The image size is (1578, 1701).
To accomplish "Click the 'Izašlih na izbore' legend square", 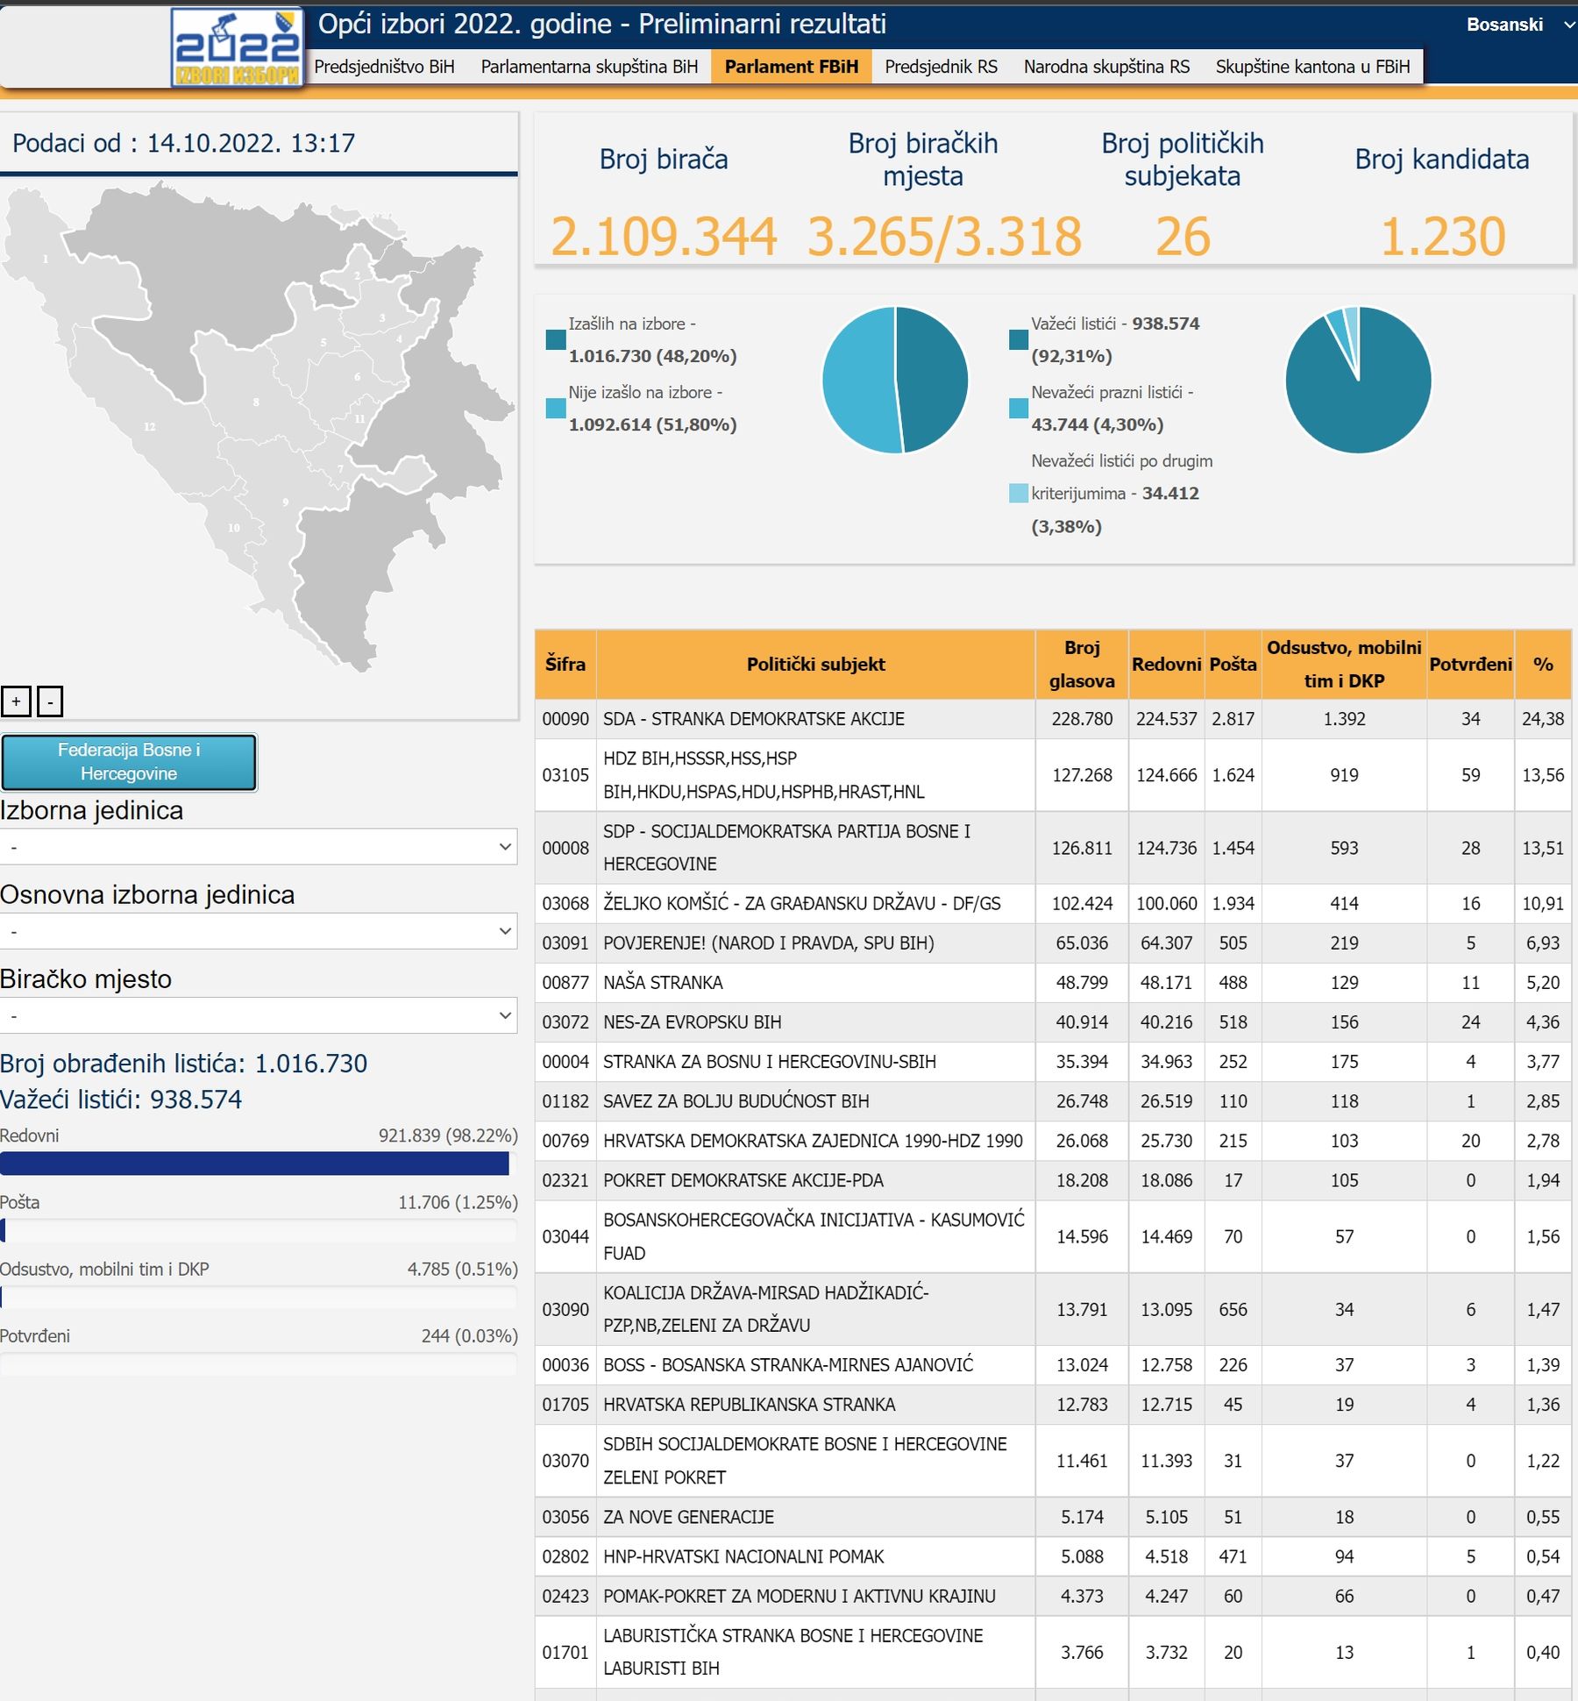I will pos(555,340).
